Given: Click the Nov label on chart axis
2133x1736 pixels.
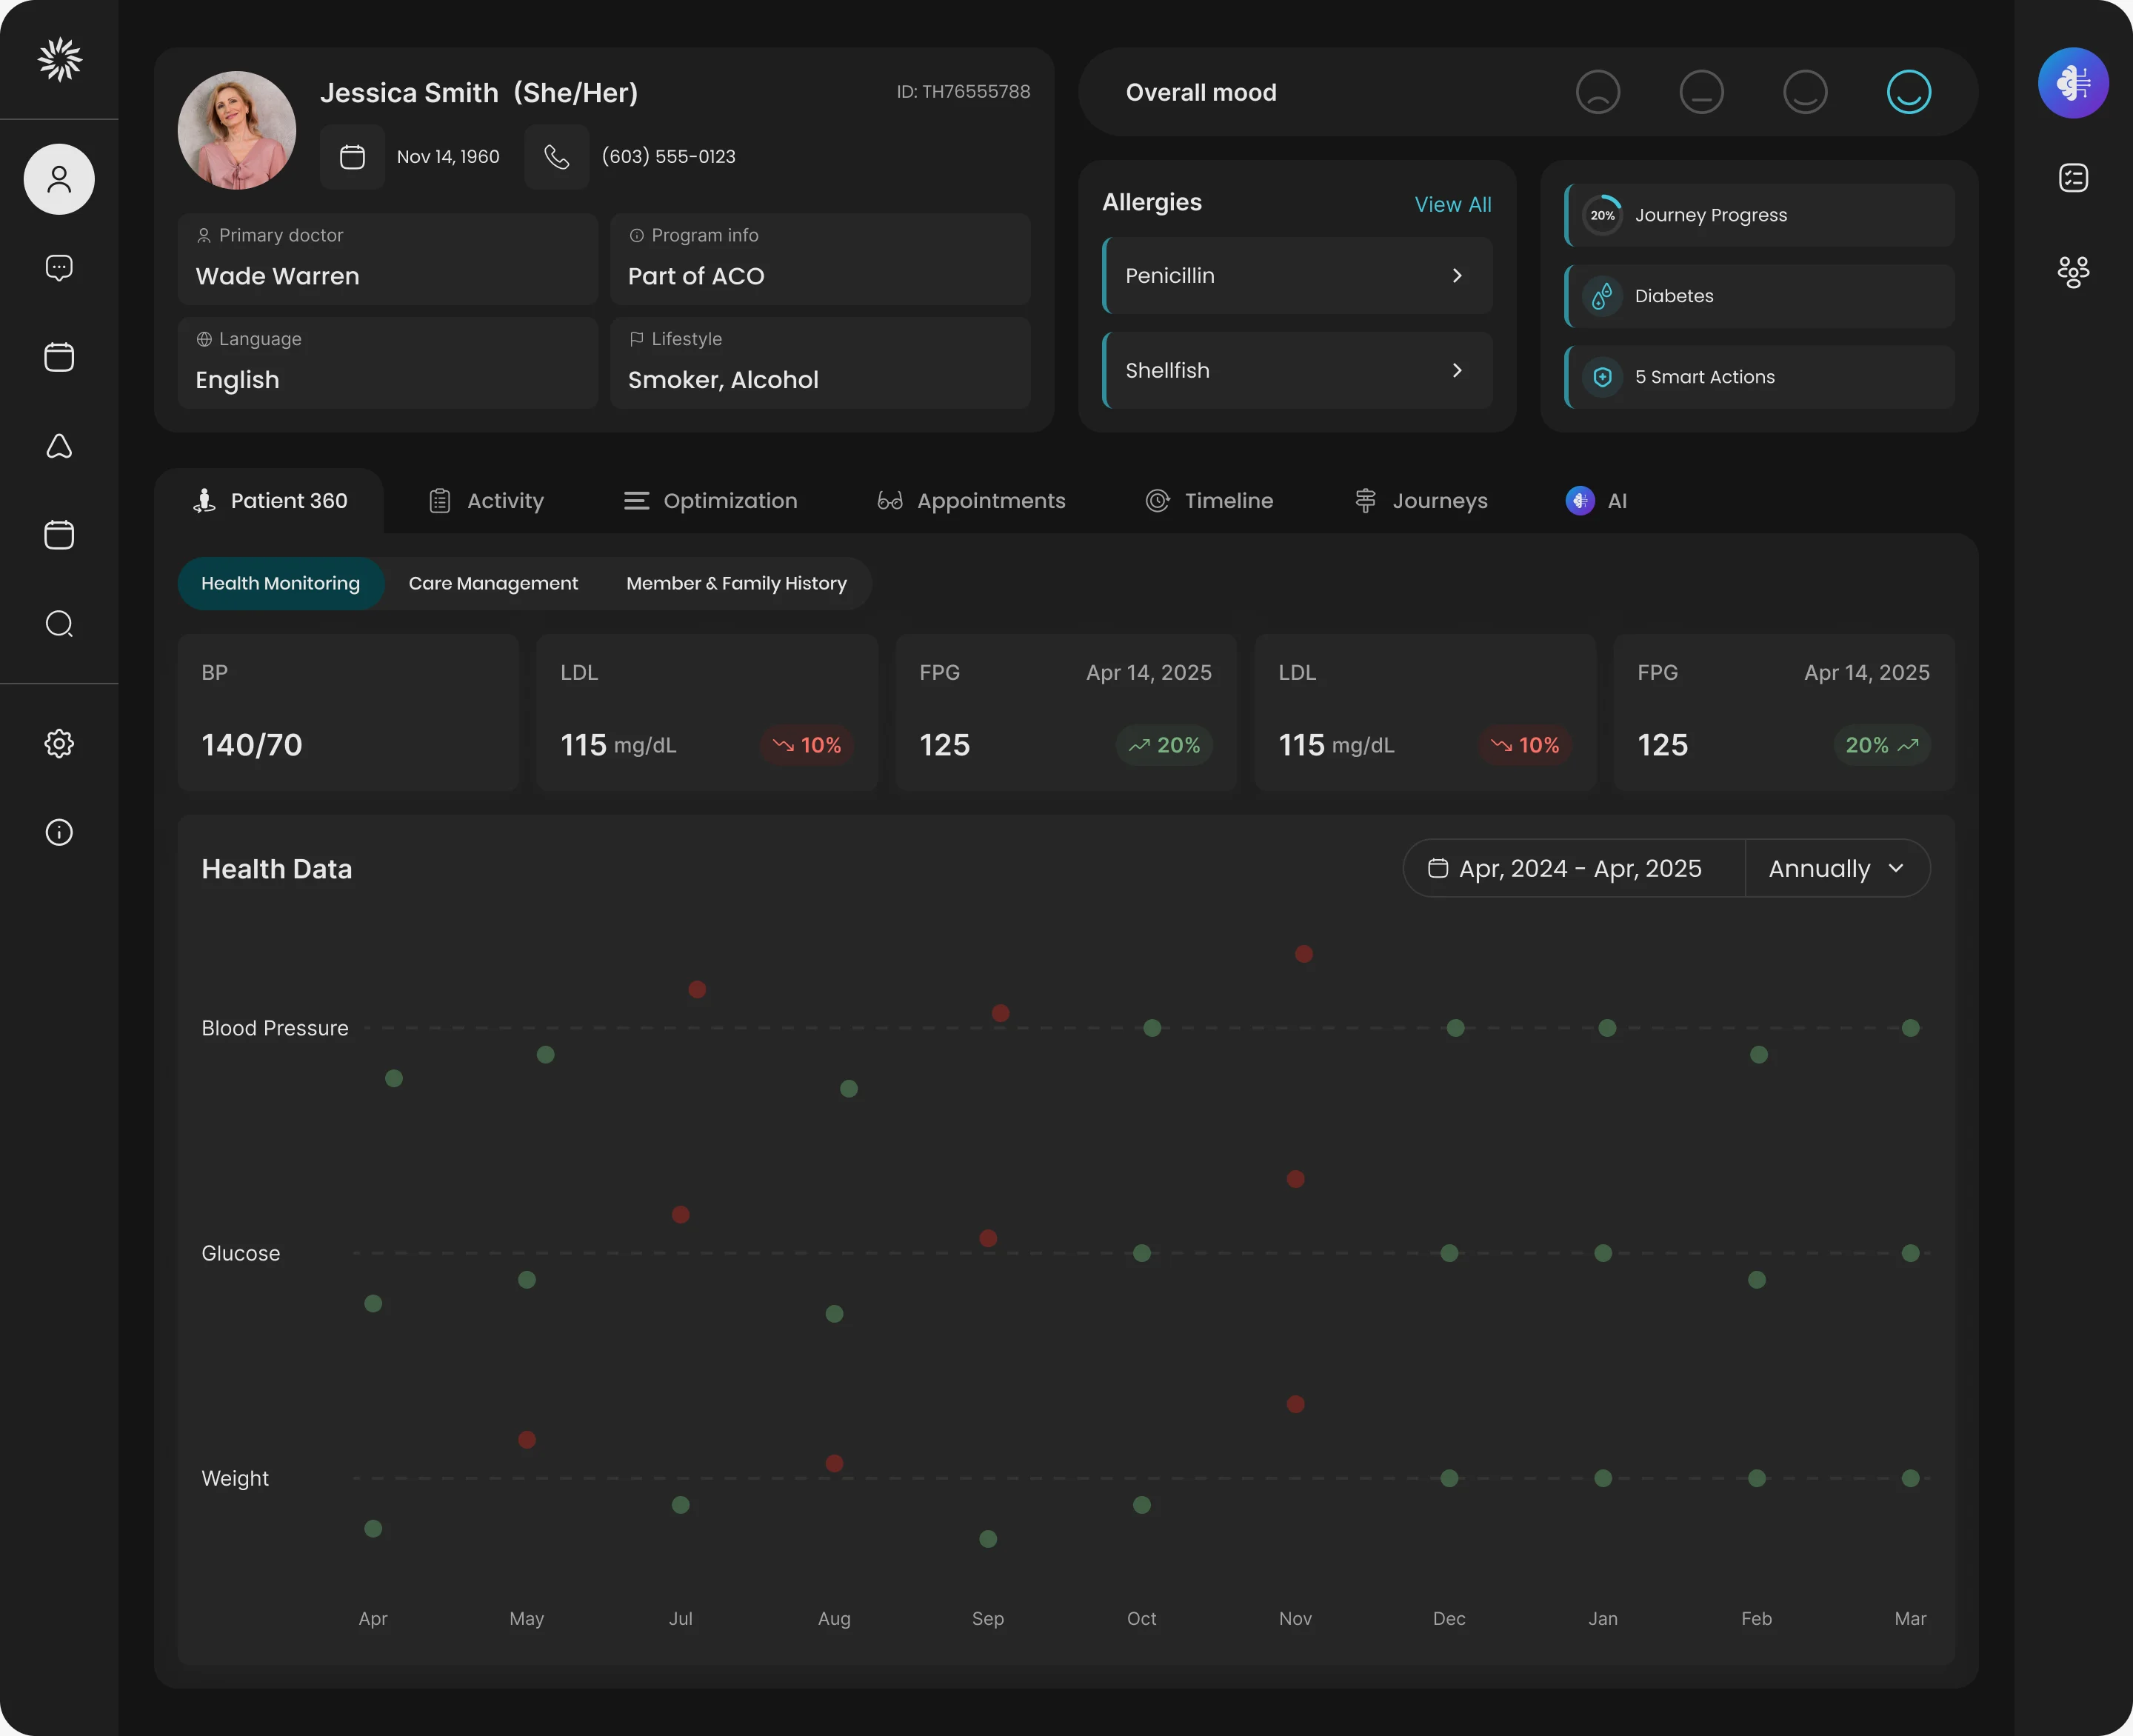Looking at the screenshot, I should [x=1295, y=1618].
